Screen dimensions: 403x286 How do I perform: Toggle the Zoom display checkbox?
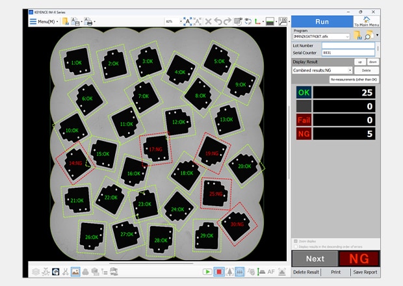tap(295, 241)
